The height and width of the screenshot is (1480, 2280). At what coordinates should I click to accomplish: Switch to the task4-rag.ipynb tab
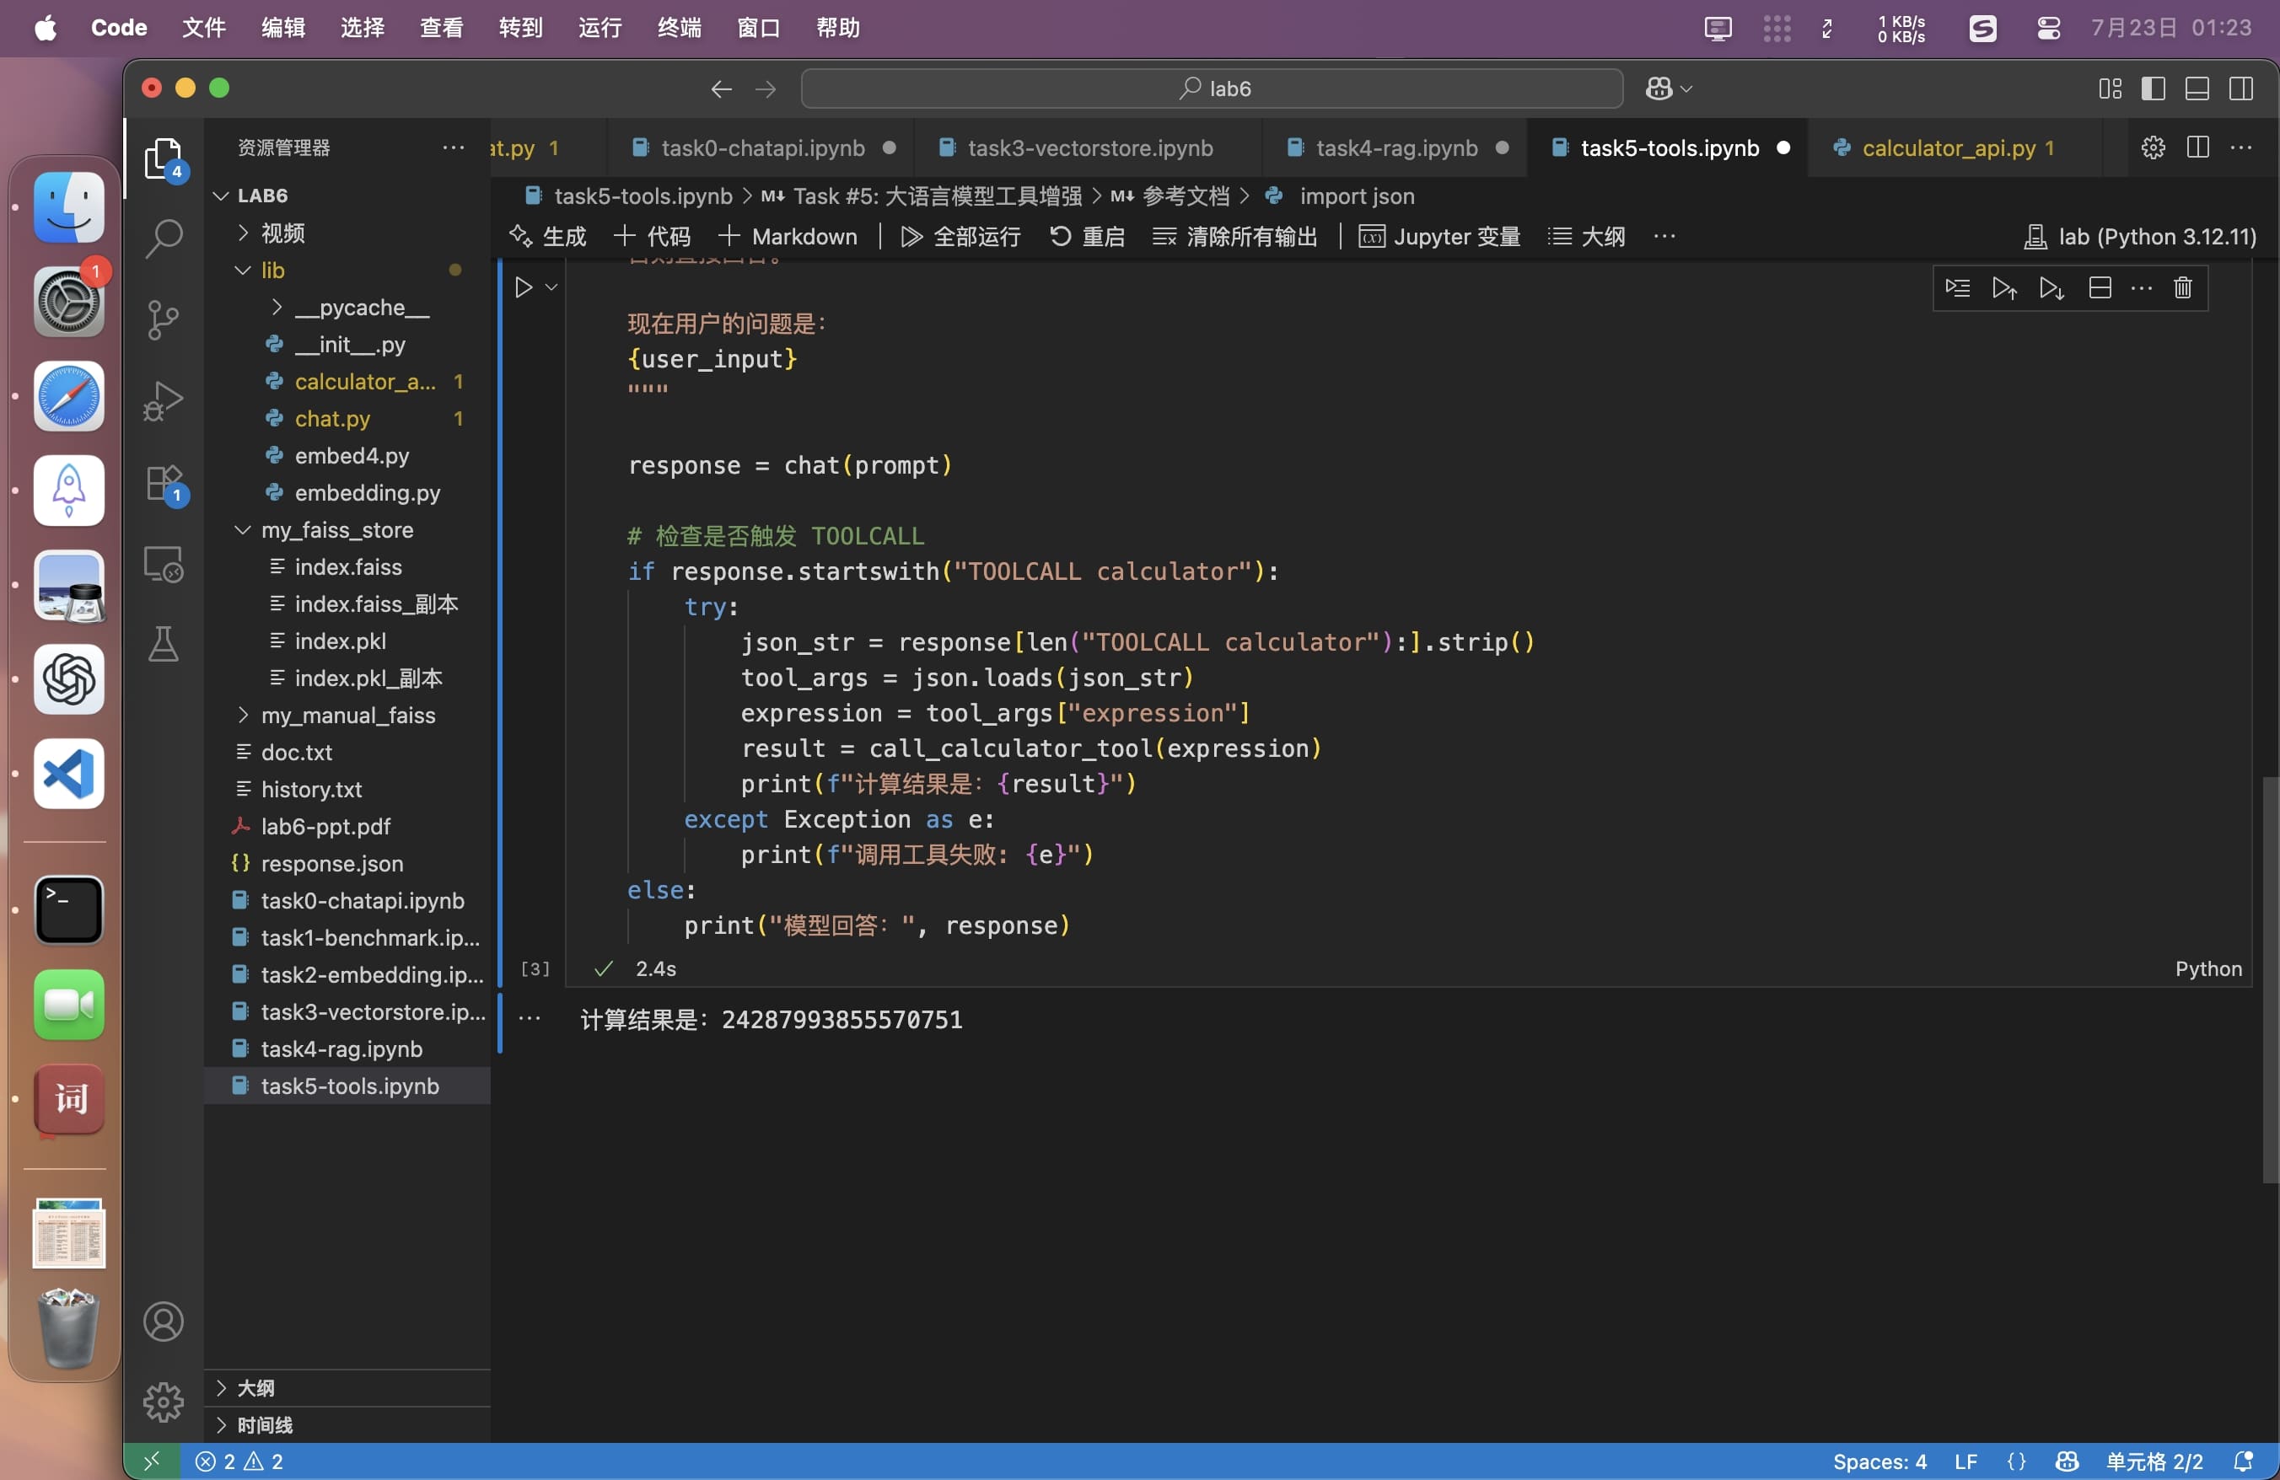(1395, 148)
